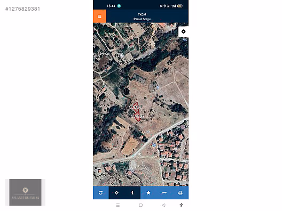
Task: Click the listing number #1276829381
Action: 22,9
